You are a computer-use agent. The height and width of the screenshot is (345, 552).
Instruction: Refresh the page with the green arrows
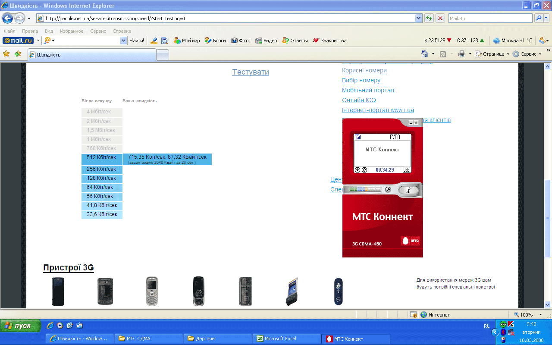429,19
